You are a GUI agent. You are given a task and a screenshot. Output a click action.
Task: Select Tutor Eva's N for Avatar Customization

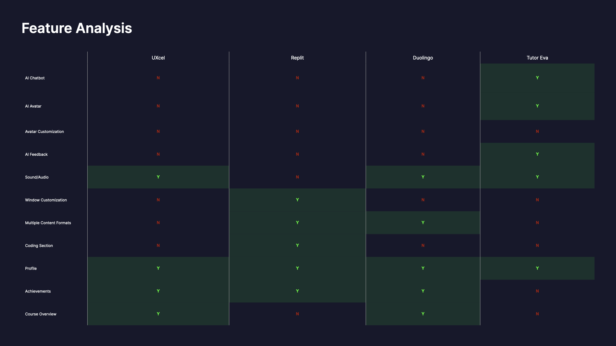(537, 131)
